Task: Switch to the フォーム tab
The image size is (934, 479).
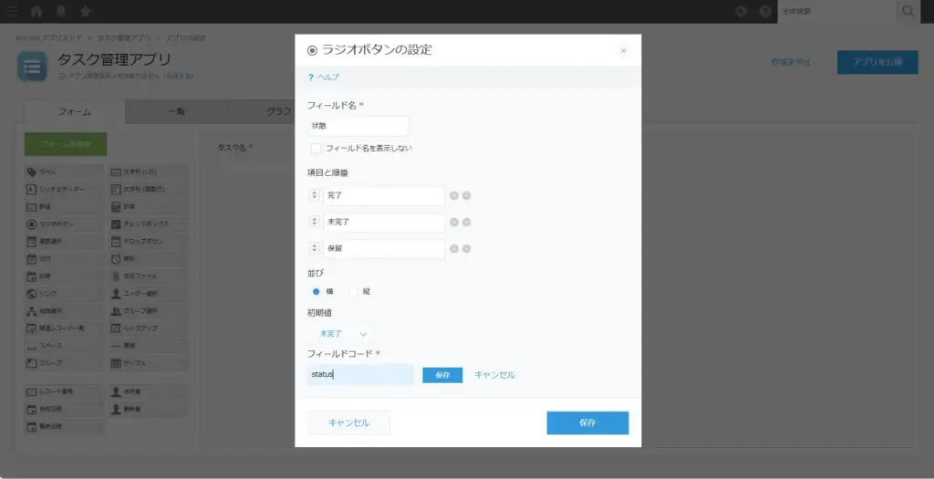Action: [x=75, y=111]
